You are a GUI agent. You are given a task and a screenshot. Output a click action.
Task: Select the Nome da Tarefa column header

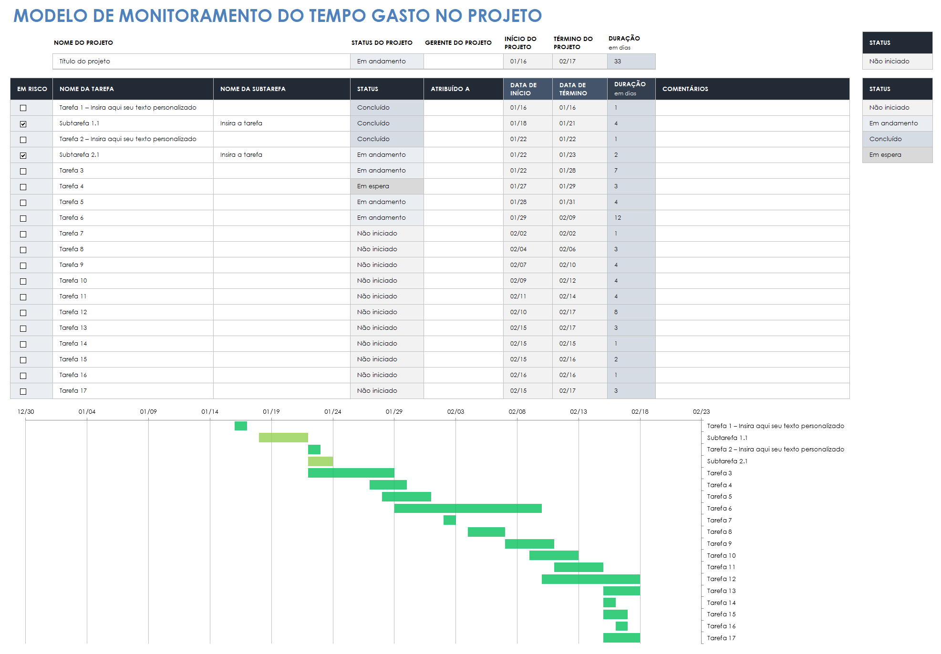[133, 89]
